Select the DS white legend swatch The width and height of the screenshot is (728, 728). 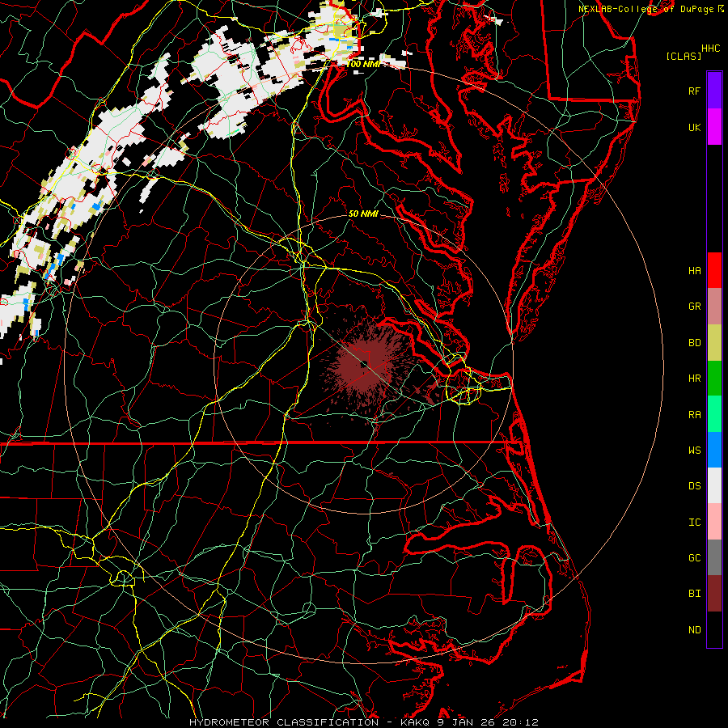pyautogui.click(x=714, y=485)
